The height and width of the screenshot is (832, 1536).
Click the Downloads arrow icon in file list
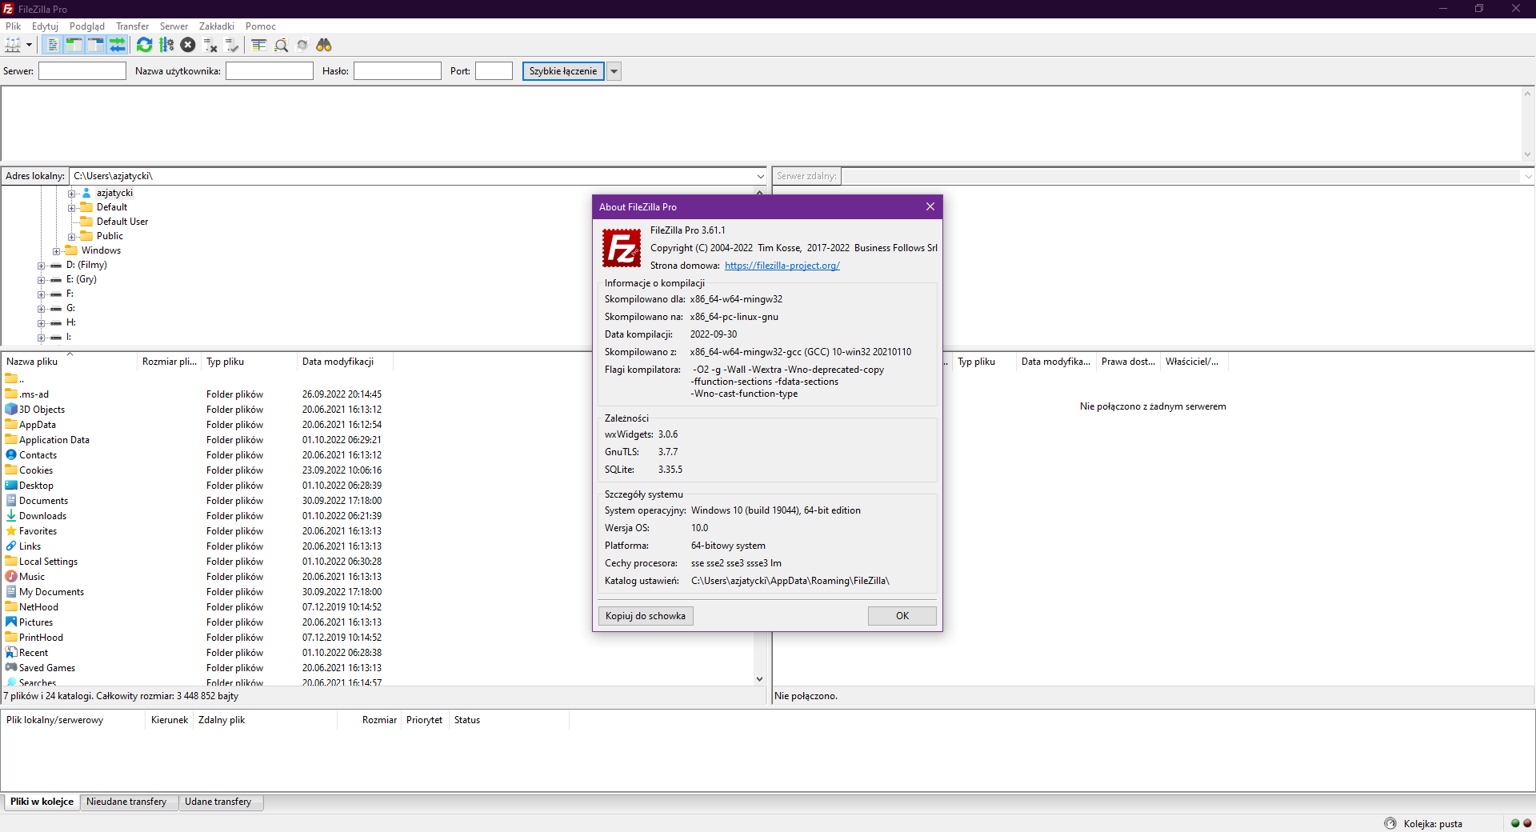(11, 516)
